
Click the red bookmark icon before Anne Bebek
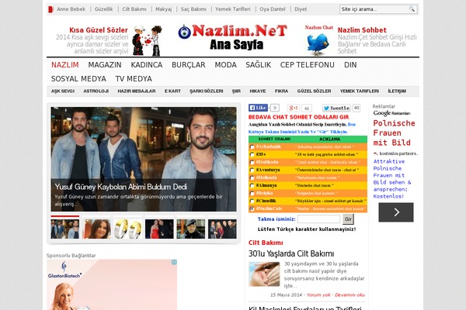coord(50,9)
